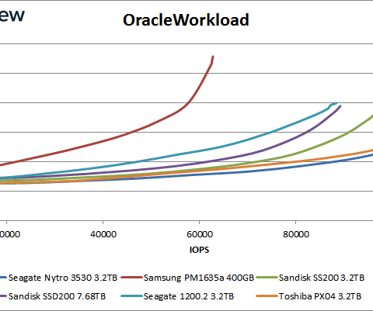This screenshot has width=373, height=311.
Task: Click the 60000 axis tick label
Action: coord(200,234)
